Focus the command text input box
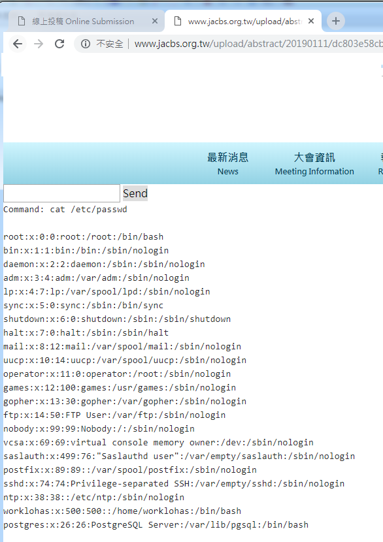Screen dimensions: 383x542 (61, 193)
